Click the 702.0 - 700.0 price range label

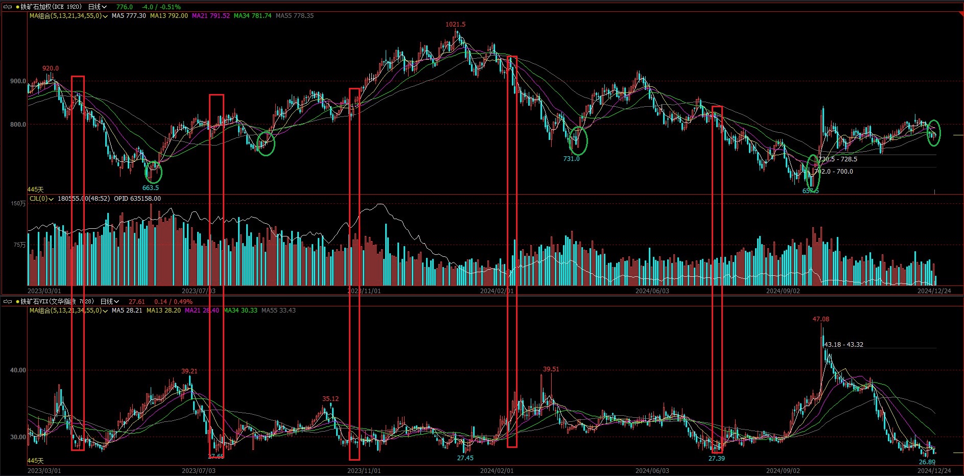834,172
